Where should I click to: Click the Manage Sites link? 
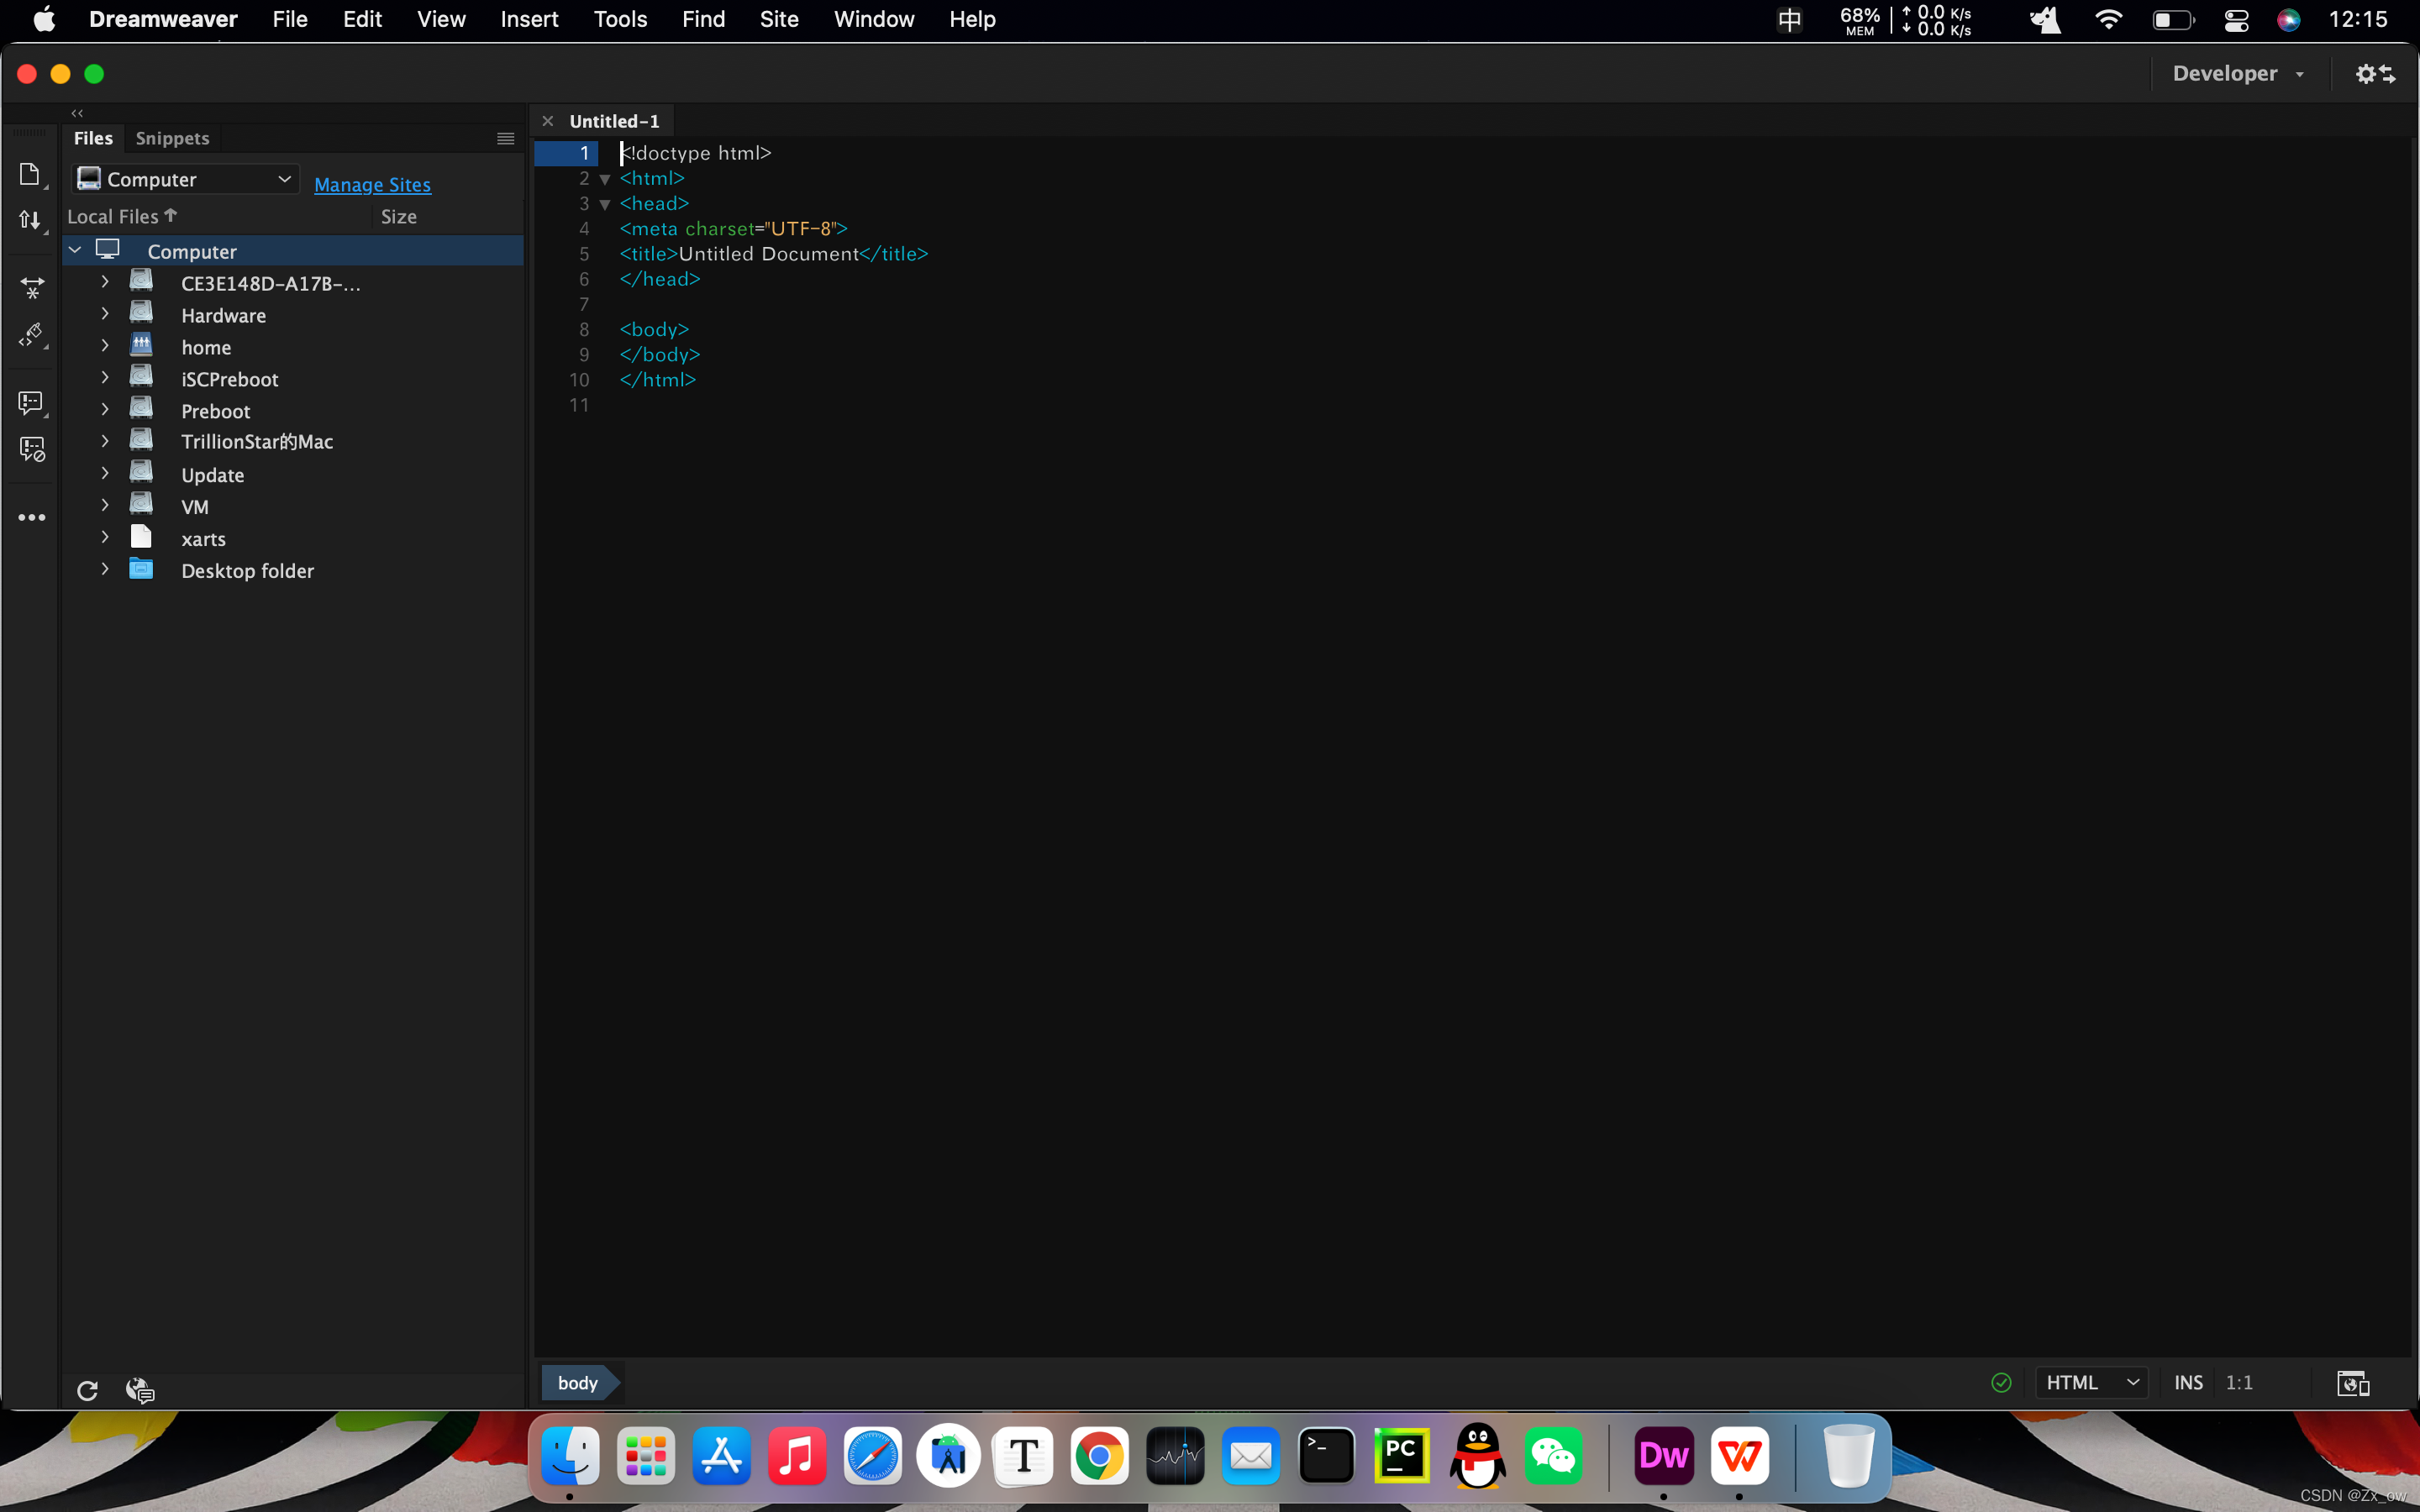372,185
